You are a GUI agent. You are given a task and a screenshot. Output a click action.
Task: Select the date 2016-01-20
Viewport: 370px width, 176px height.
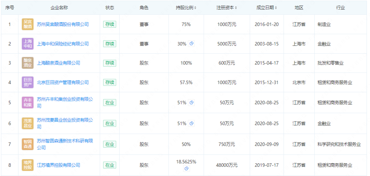(x=267, y=24)
